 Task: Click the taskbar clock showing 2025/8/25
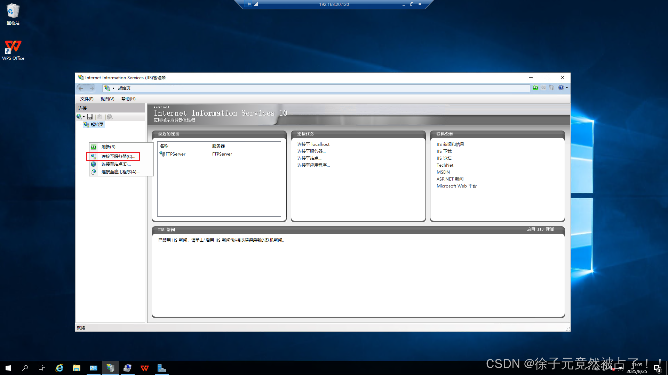(637, 368)
